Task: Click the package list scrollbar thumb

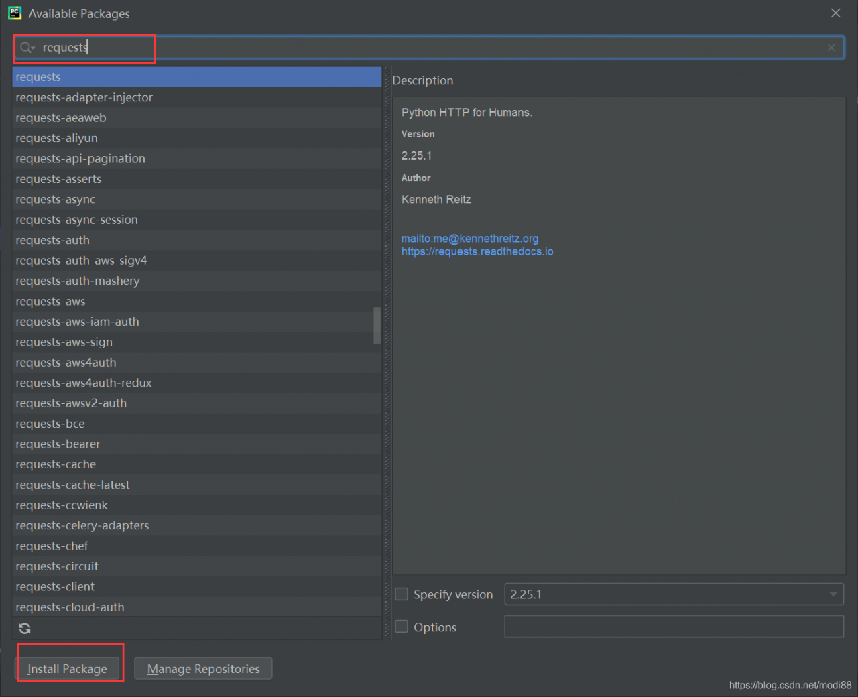Action: point(377,326)
